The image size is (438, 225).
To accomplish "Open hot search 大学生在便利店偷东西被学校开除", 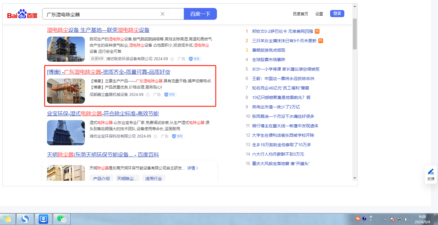I will click(x=283, y=135).
